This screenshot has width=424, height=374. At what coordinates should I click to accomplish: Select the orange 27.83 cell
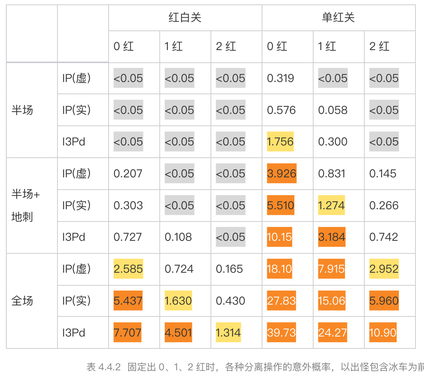pos(281,301)
